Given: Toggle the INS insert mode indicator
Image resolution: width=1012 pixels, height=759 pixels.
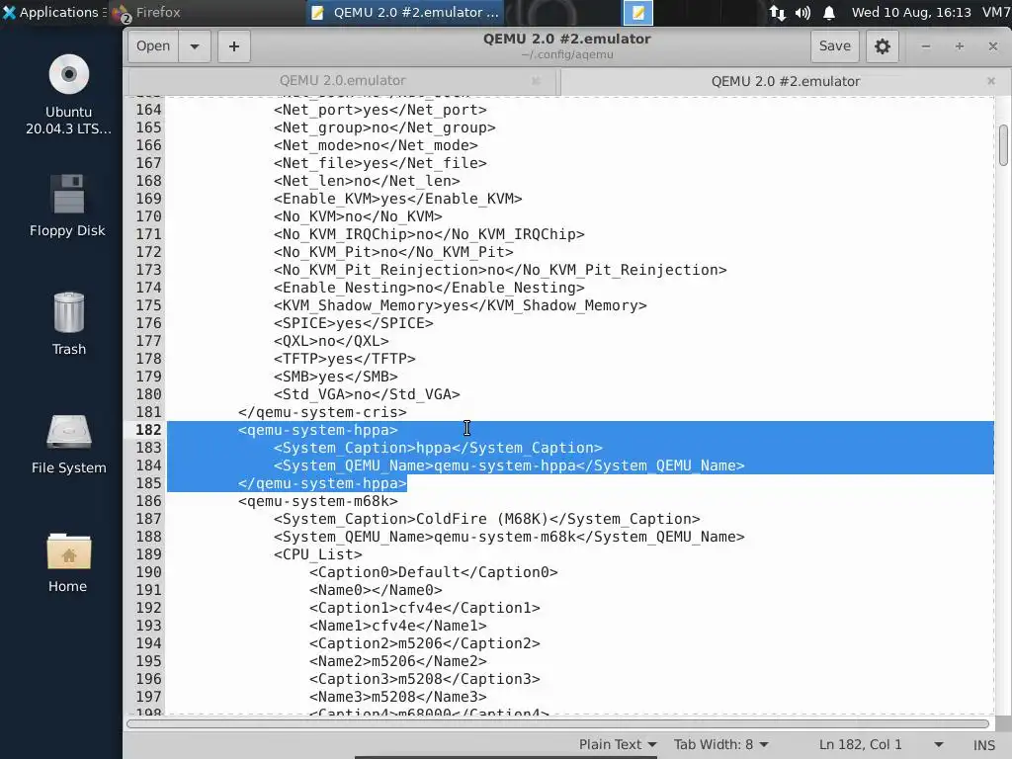Looking at the screenshot, I should 983,745.
